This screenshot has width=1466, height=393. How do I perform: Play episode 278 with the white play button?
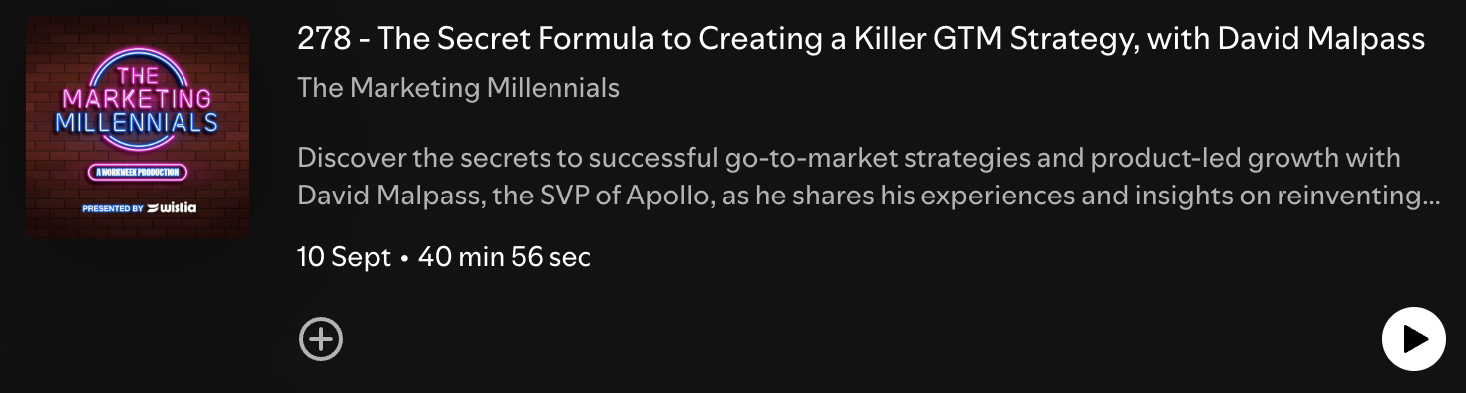tap(1413, 339)
